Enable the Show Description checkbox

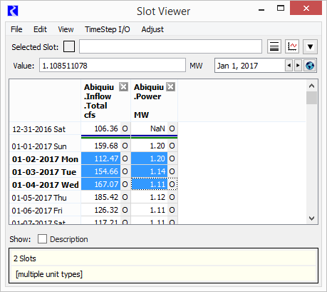[x=42, y=238]
